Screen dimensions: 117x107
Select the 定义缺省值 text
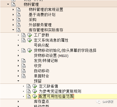(x=48, y=86)
